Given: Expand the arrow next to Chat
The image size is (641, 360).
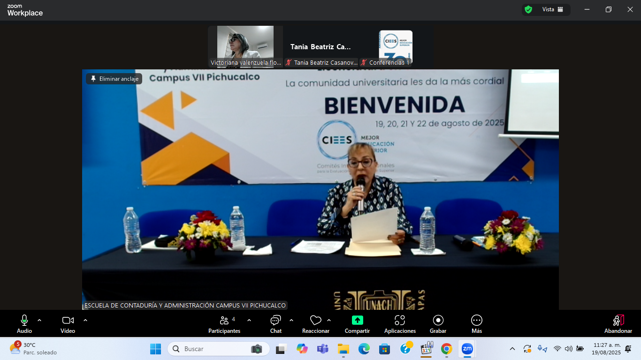Looking at the screenshot, I should [291, 320].
